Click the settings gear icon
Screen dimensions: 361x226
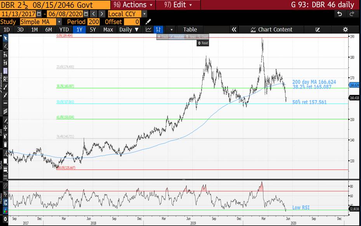click(x=345, y=30)
